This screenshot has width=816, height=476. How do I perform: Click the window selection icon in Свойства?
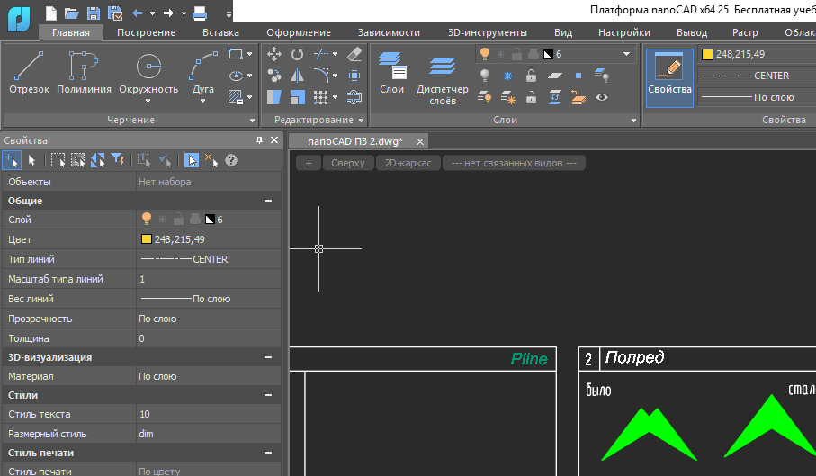58,160
